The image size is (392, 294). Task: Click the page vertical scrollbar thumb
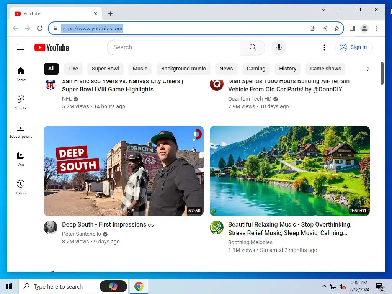382,73
